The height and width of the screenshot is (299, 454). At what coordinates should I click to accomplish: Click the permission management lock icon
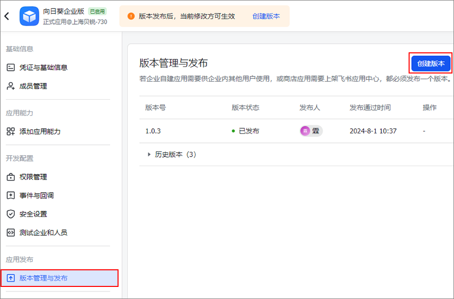click(11, 177)
